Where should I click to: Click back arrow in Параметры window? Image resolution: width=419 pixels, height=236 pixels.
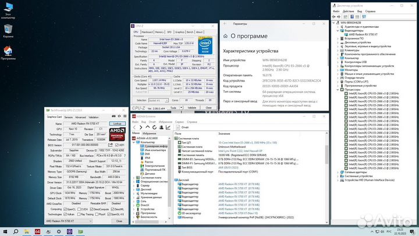[225, 23]
